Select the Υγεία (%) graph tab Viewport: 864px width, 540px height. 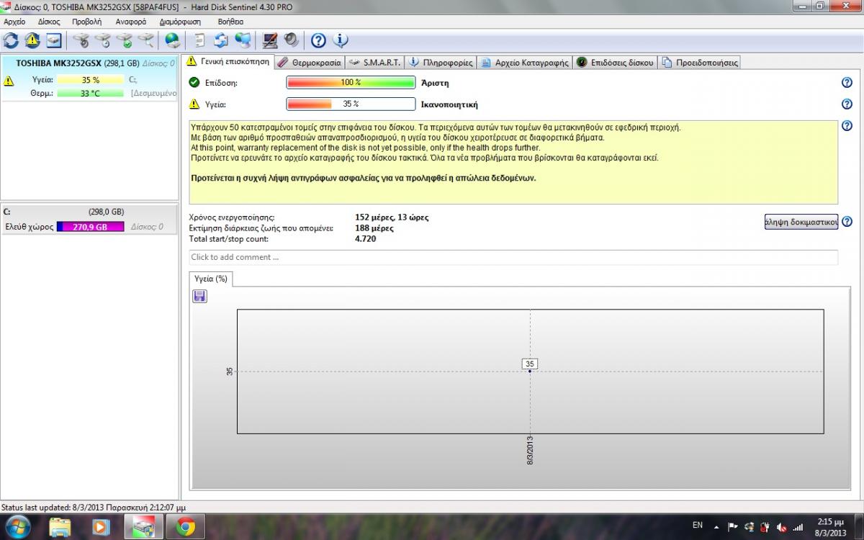pos(211,279)
